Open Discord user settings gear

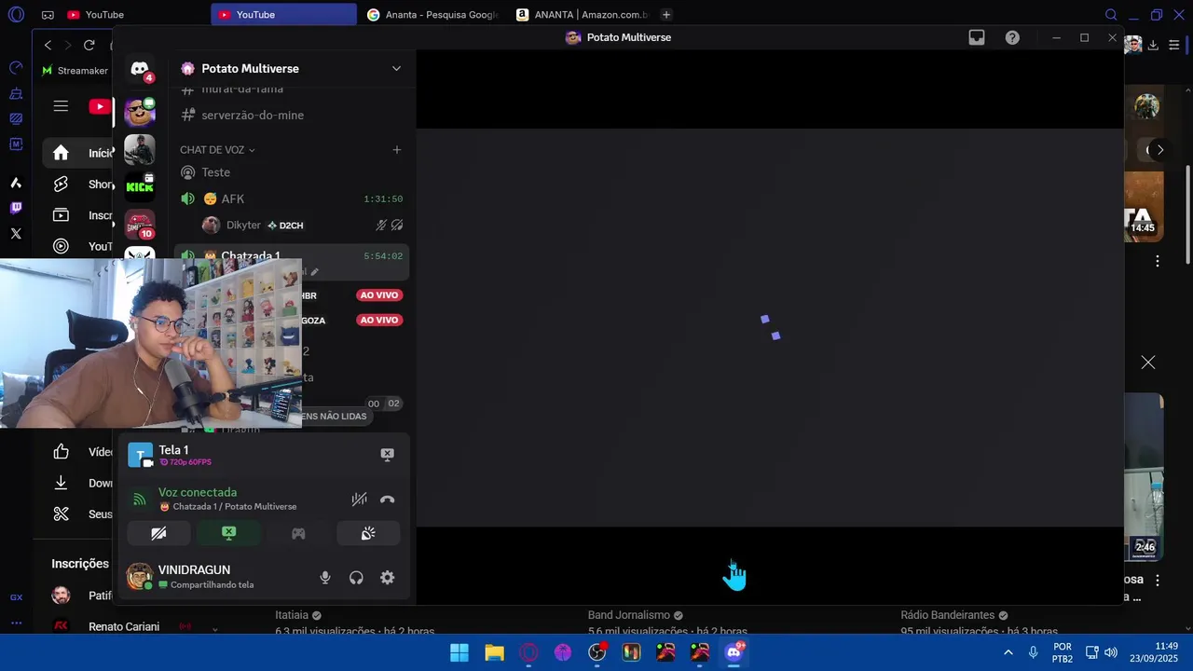tap(388, 578)
